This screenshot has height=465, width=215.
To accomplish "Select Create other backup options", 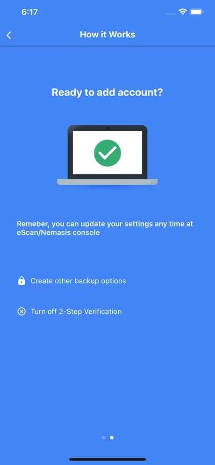I will pos(79,281).
